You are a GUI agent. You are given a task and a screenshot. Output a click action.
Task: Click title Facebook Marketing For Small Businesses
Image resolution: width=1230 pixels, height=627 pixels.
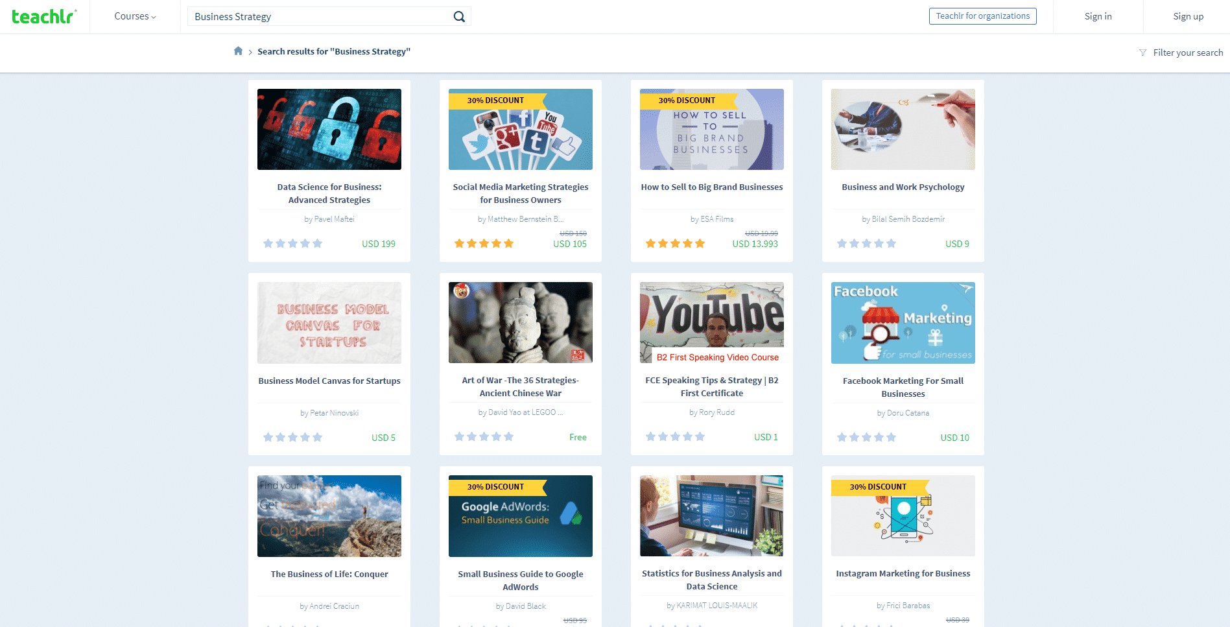point(903,387)
